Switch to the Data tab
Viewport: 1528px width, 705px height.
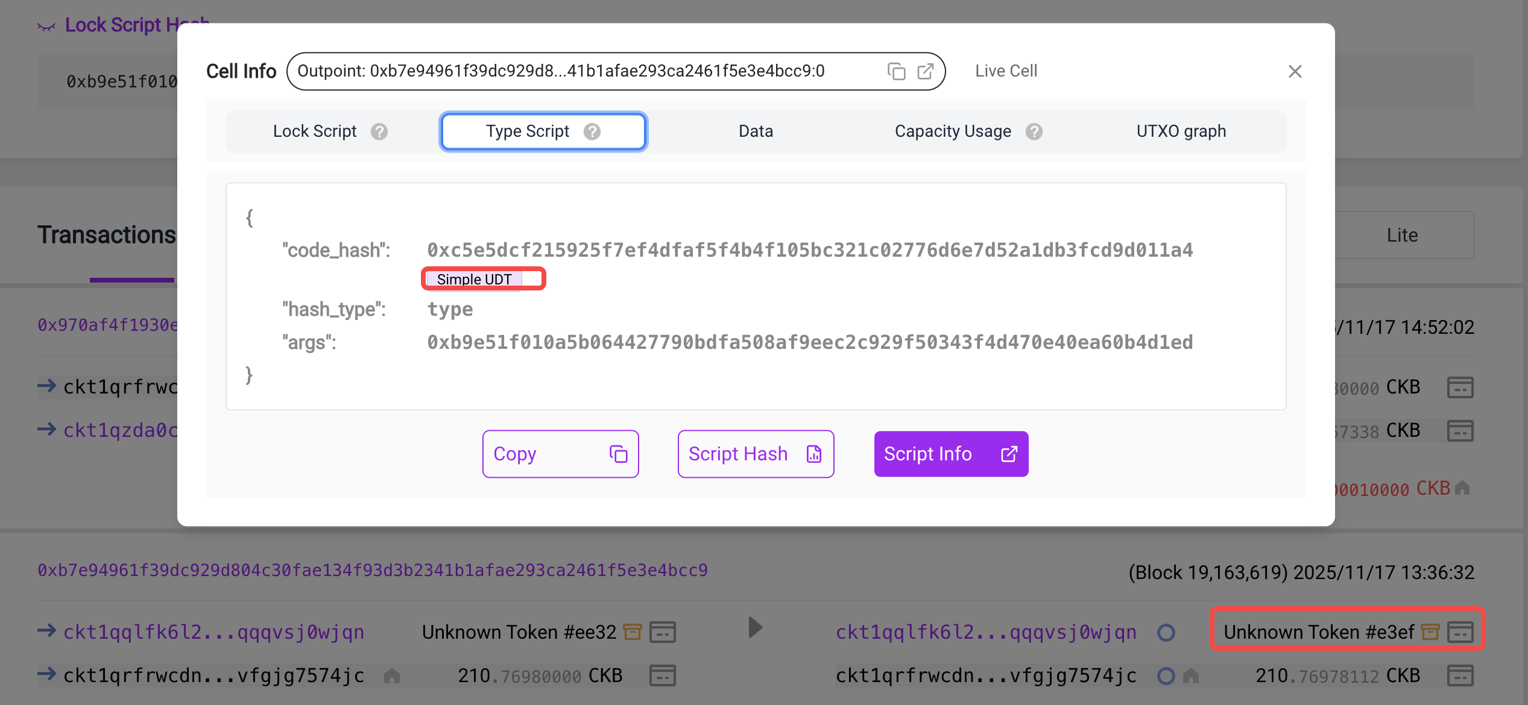pos(756,131)
